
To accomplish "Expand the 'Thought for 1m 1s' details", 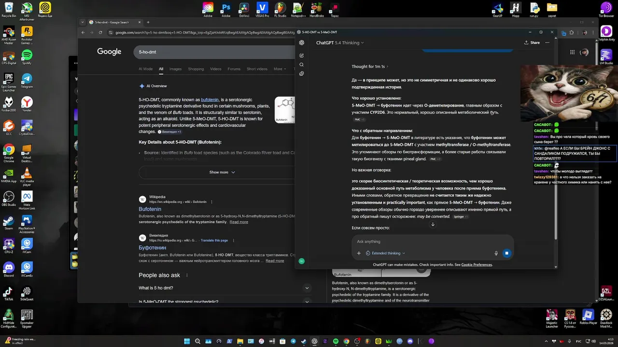I will click(370, 67).
